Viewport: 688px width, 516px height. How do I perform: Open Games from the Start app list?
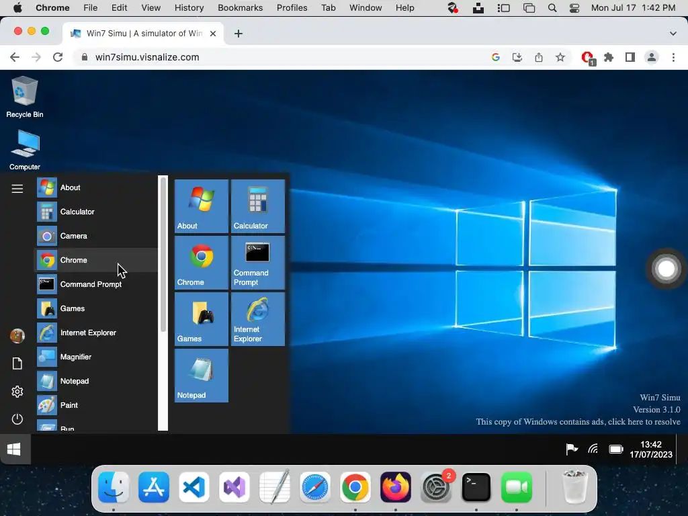(97, 308)
